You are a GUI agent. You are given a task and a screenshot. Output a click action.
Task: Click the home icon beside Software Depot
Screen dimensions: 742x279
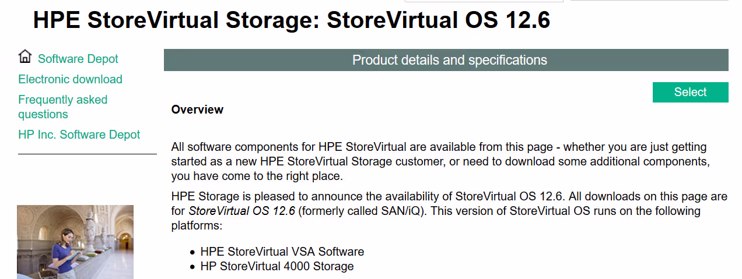pyautogui.click(x=25, y=57)
